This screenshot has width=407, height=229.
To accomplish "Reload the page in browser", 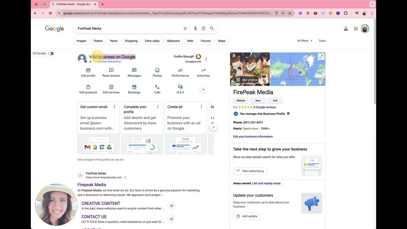I will pos(50,13).
